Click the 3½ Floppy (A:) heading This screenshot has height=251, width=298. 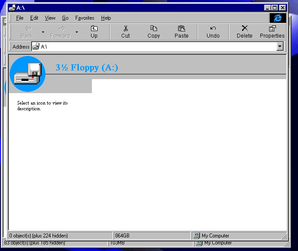87,67
